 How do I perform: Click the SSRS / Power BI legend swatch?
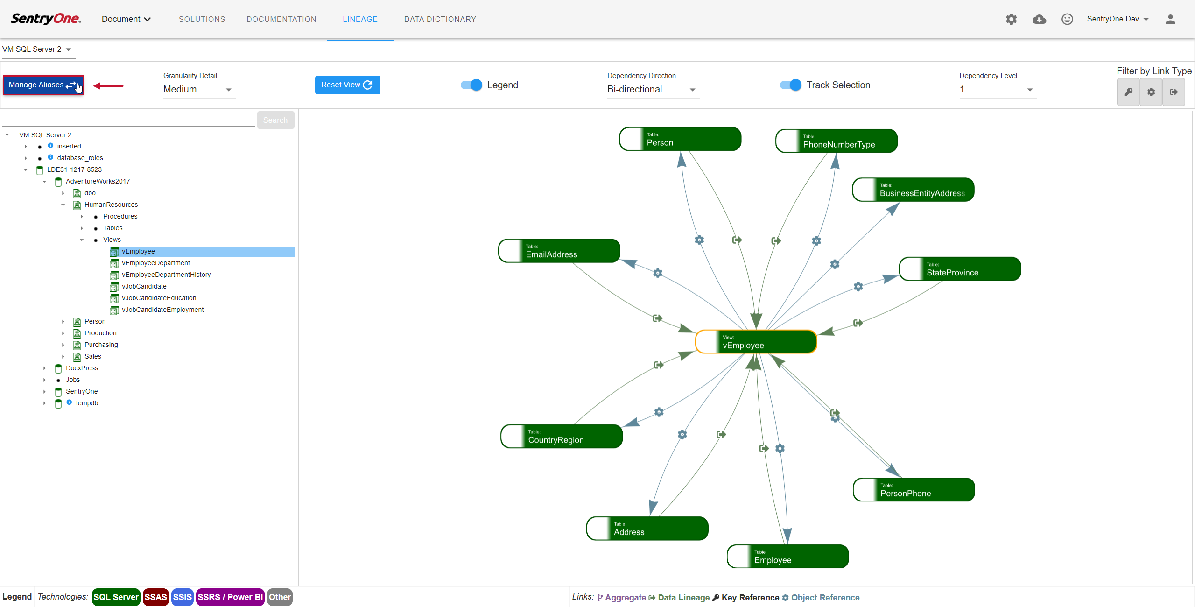click(x=230, y=597)
